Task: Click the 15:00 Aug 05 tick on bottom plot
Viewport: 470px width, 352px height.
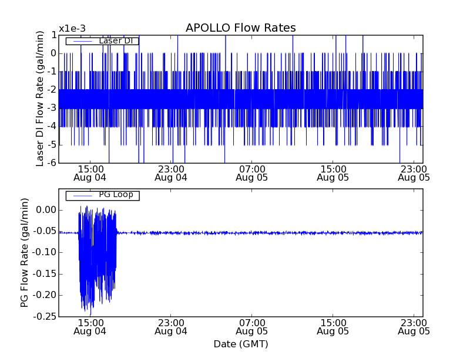Action: (x=333, y=327)
